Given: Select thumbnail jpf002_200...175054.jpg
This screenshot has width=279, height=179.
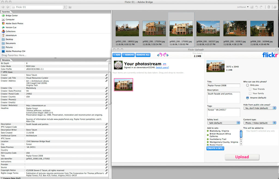Looking at the screenshot, I should (x=154, y=28).
